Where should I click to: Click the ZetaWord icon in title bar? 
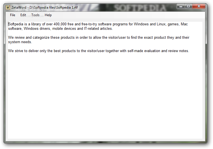point(8,8)
